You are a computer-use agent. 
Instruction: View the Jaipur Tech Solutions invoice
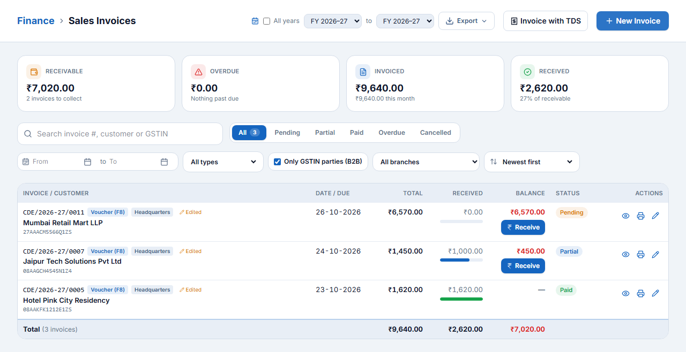625,255
